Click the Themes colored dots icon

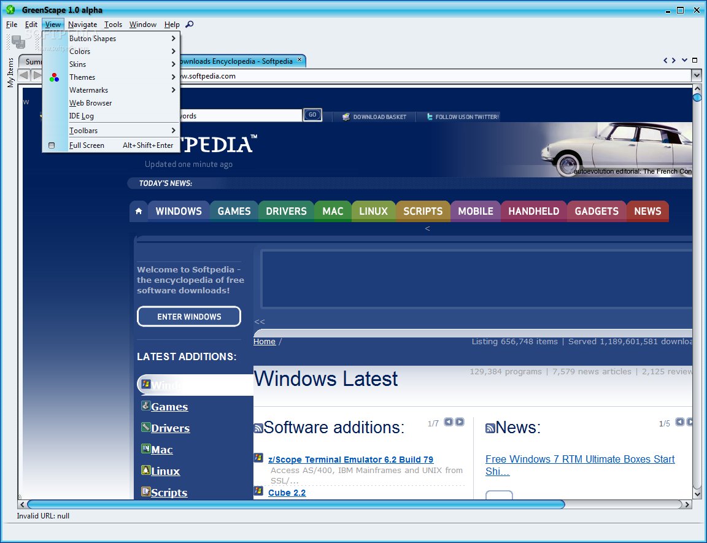point(54,77)
